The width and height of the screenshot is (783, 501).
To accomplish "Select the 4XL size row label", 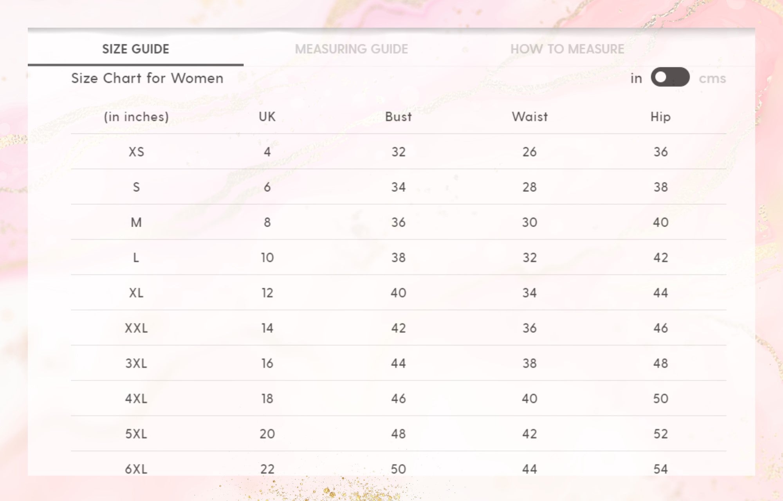I will coord(136,398).
